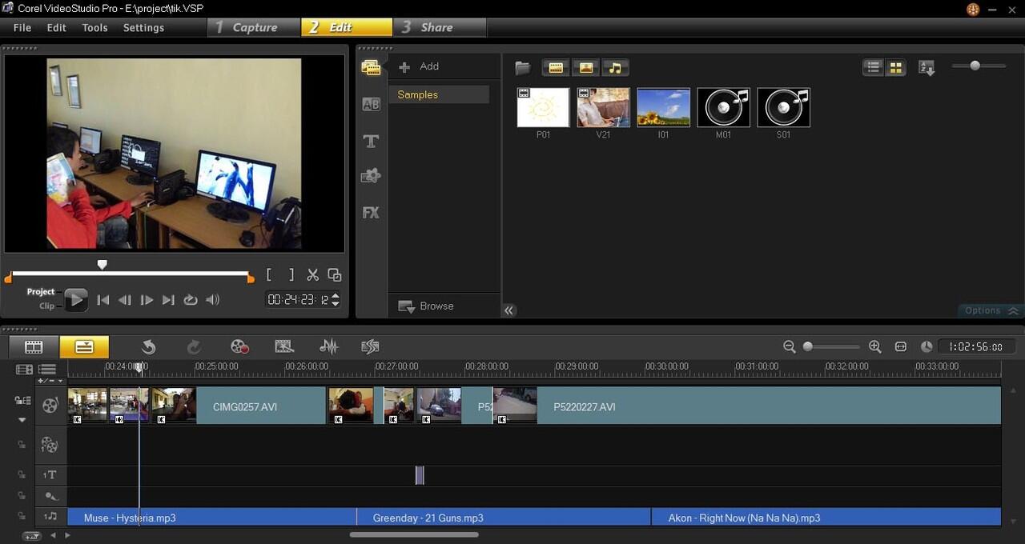This screenshot has width=1025, height=544.
Task: Open the add/remove chapter point dropdown
Action: pos(51,381)
